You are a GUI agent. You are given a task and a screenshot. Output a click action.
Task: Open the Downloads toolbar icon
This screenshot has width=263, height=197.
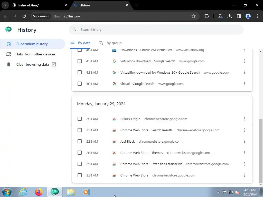pyautogui.click(x=229, y=16)
